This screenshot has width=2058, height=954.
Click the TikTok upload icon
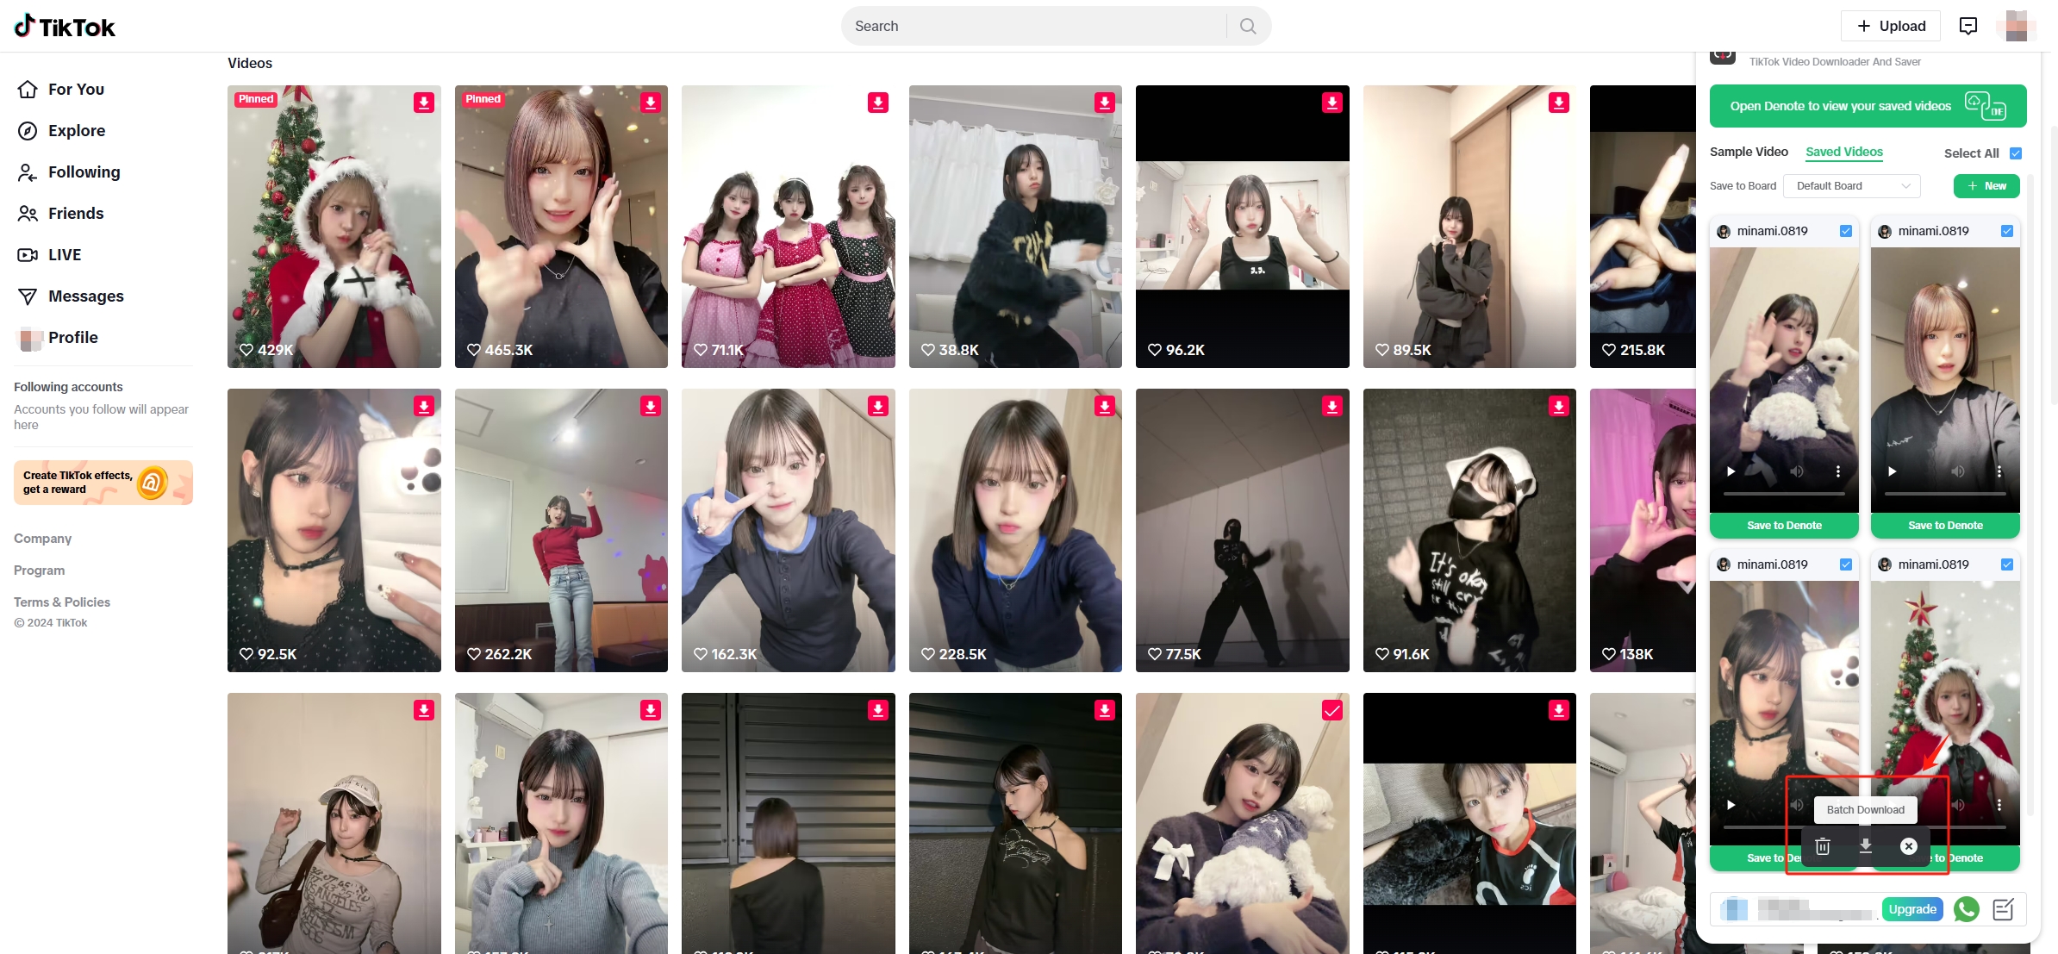coord(1890,25)
